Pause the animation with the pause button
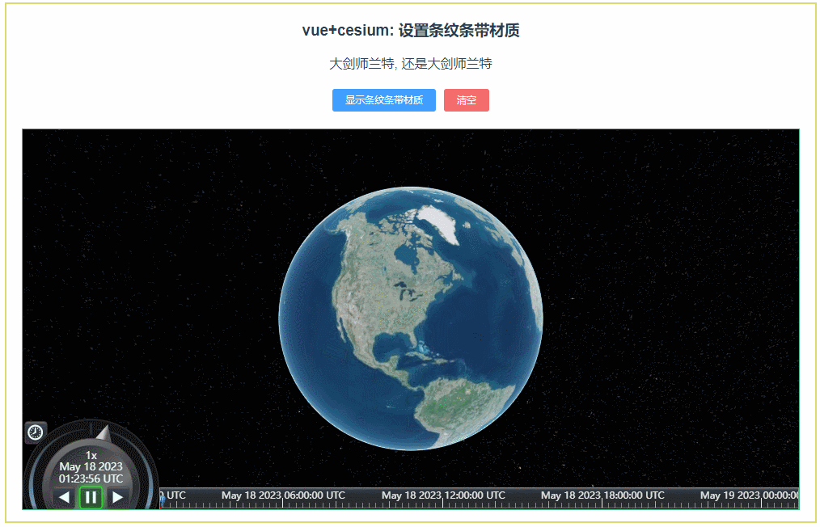 click(x=91, y=497)
